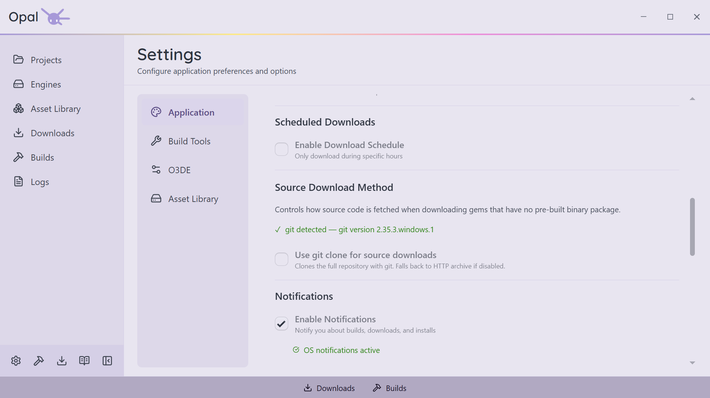710x398 pixels.
Task: Minimize the Opal window
Action: (x=643, y=17)
